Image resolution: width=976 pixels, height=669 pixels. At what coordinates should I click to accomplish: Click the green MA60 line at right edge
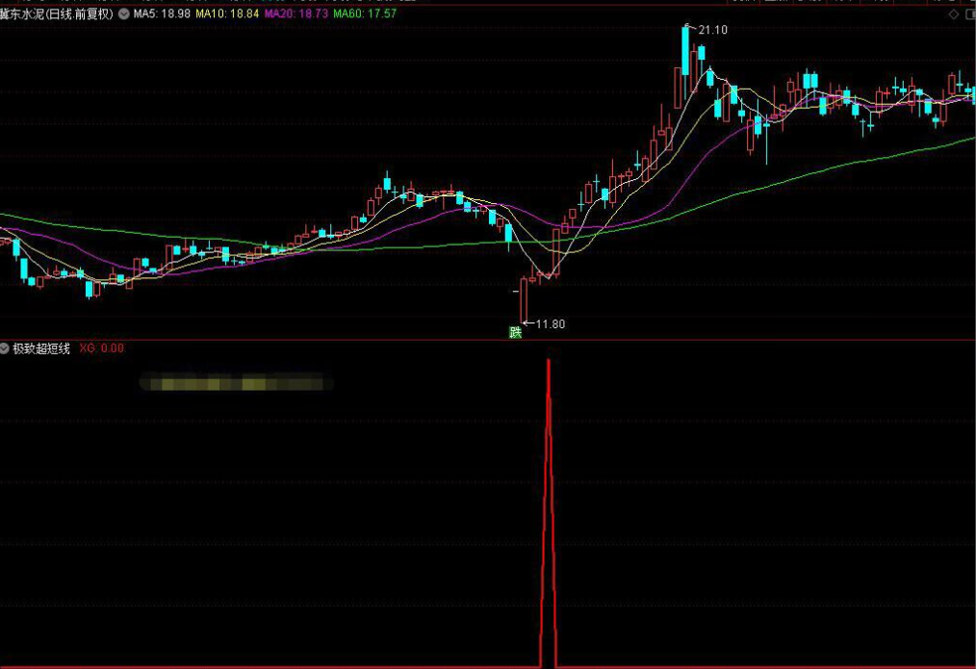(967, 140)
